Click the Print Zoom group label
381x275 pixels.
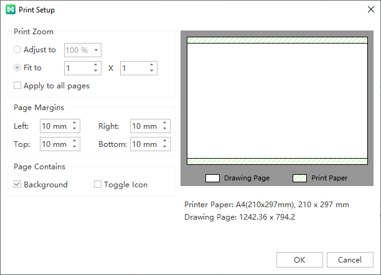[x=34, y=32]
